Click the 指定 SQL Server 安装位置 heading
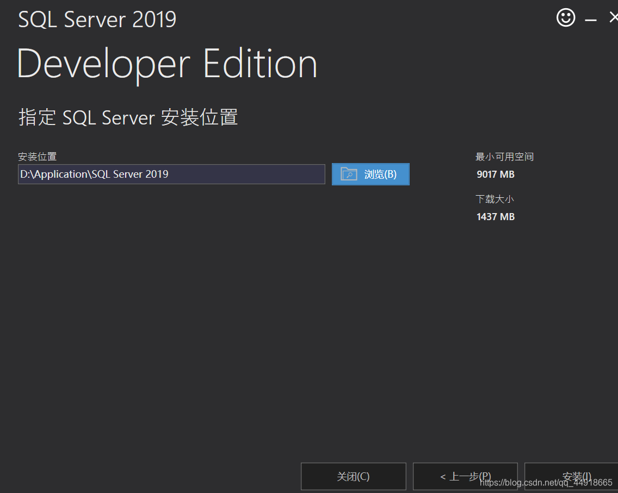This screenshot has width=618, height=493. 128,117
